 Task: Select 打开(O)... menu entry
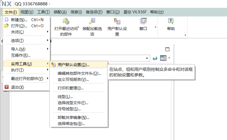[x=27, y=26]
